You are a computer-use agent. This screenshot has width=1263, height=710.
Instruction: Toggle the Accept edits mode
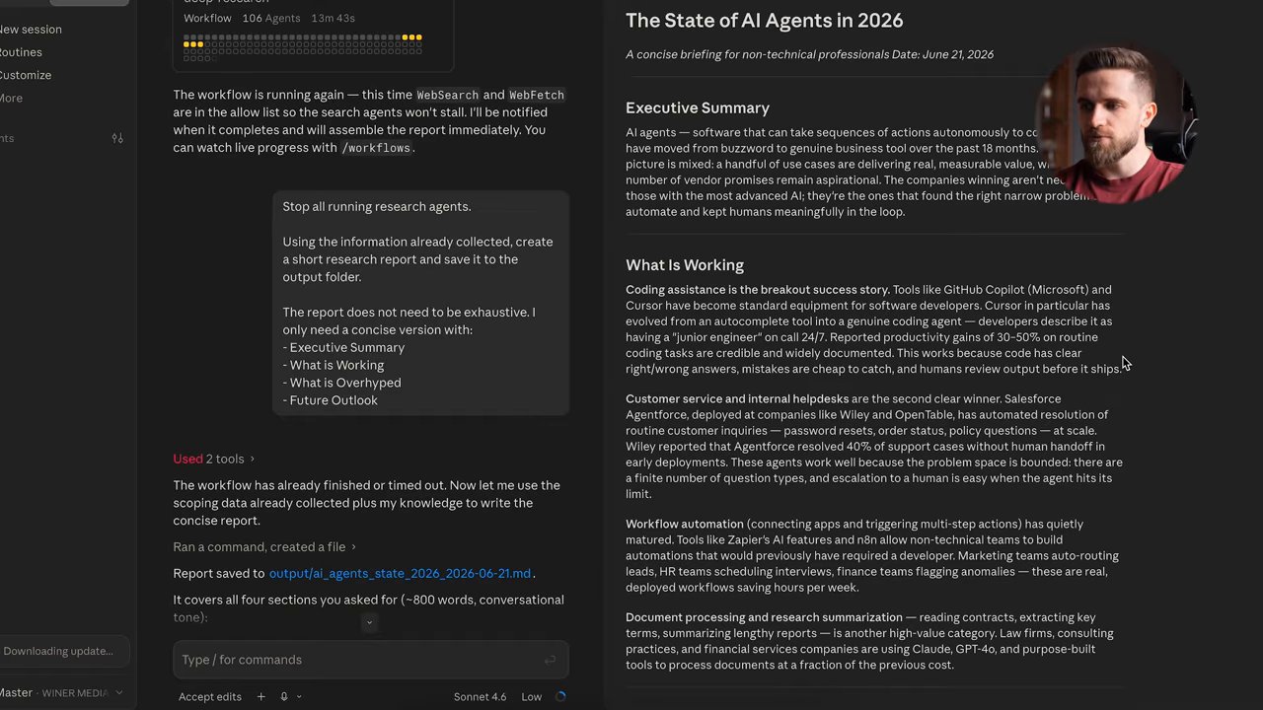coord(209,696)
